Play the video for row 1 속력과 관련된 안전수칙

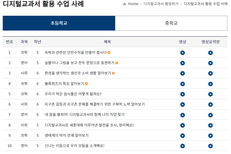pyautogui.click(x=182, y=53)
